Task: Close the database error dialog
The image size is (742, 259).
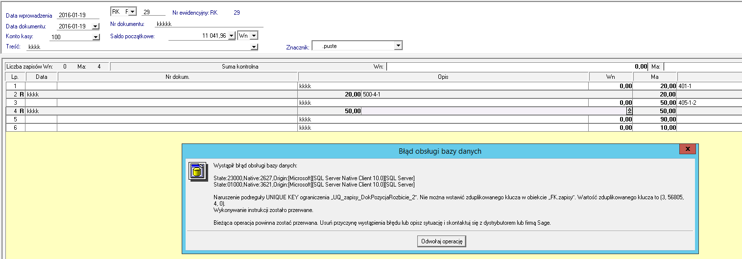Action: click(688, 149)
